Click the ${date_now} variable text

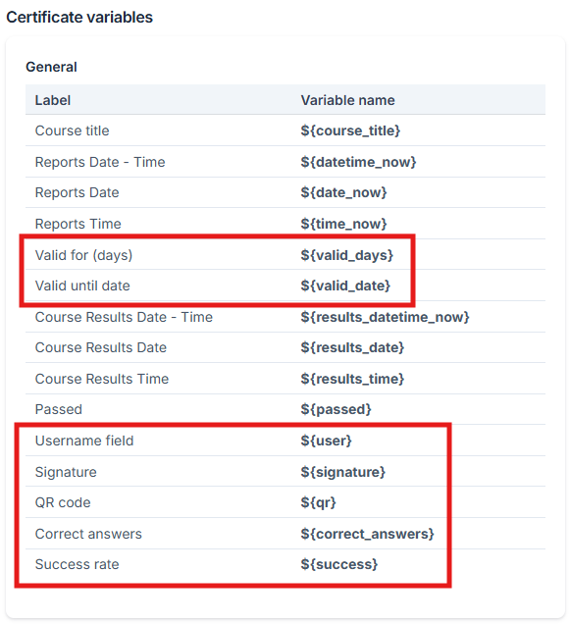tap(344, 192)
